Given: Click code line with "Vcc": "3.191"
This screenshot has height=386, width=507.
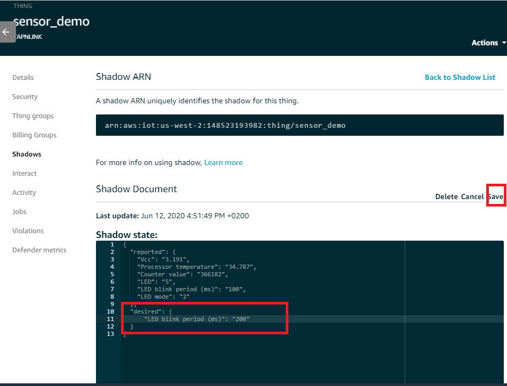Looking at the screenshot, I should pyautogui.click(x=163, y=259).
